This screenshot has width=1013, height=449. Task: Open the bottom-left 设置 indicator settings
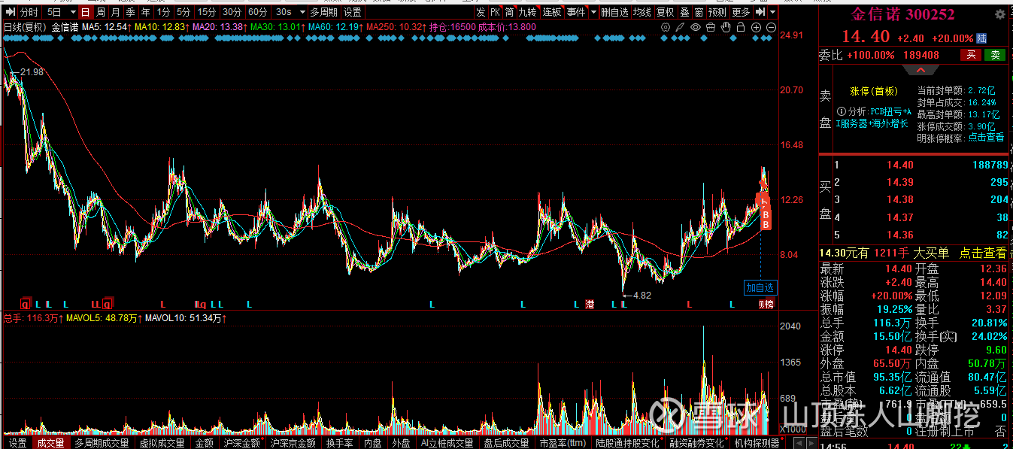click(x=17, y=443)
